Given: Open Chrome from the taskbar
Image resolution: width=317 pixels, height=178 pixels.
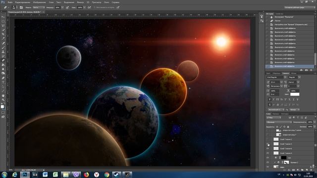Looking at the screenshot, I should coord(107,175).
